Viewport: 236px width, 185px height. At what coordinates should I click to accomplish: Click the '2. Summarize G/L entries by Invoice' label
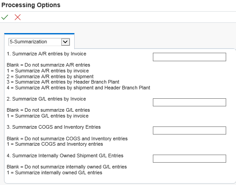pyautogui.click(x=46, y=99)
